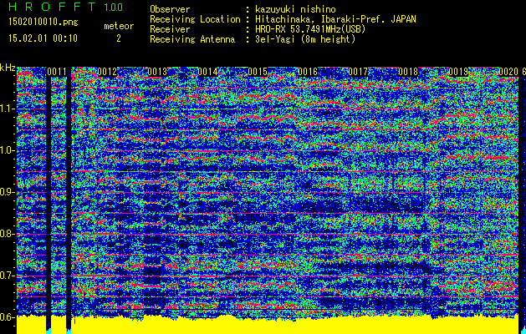The height and width of the screenshot is (334, 526).
Task: Click the 0011 time marker
Action: coord(58,72)
